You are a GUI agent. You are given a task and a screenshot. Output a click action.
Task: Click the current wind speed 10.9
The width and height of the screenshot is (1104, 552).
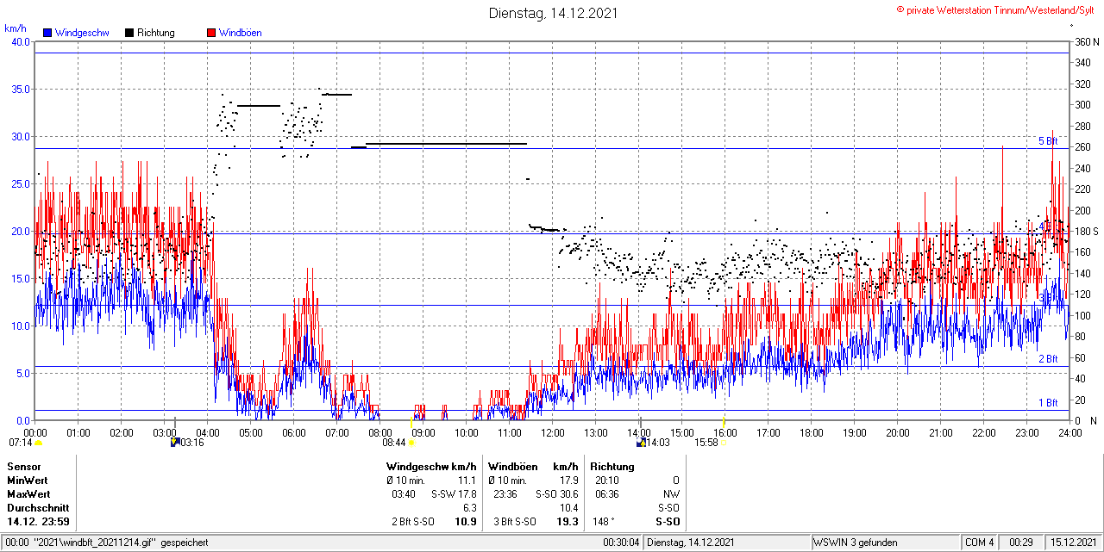coord(466,521)
